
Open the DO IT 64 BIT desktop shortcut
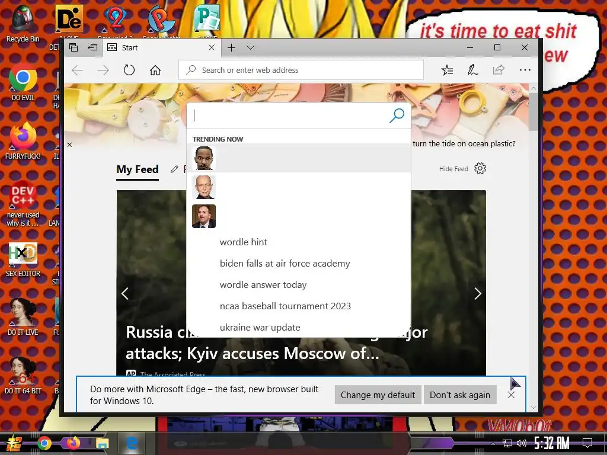(23, 376)
